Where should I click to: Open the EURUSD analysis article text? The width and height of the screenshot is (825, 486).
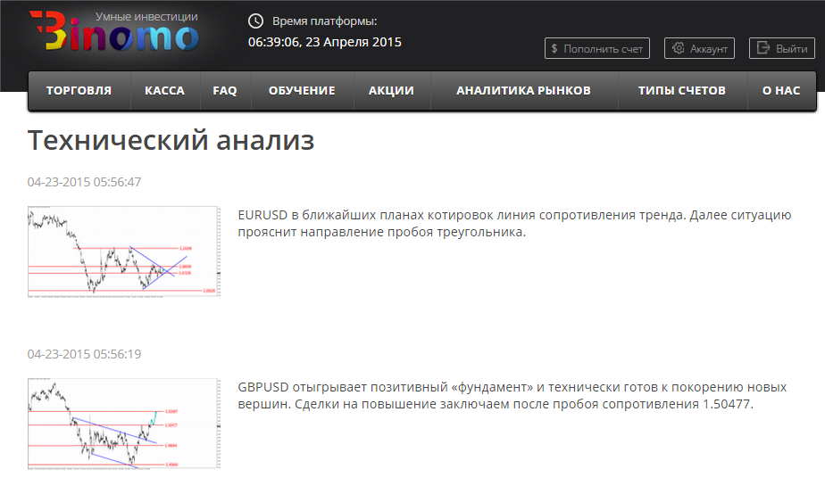point(514,224)
